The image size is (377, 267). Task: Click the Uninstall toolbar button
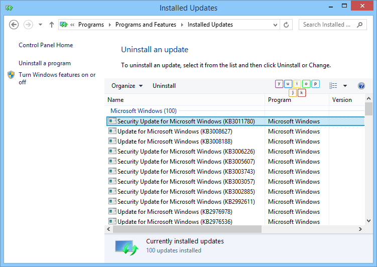(x=164, y=86)
